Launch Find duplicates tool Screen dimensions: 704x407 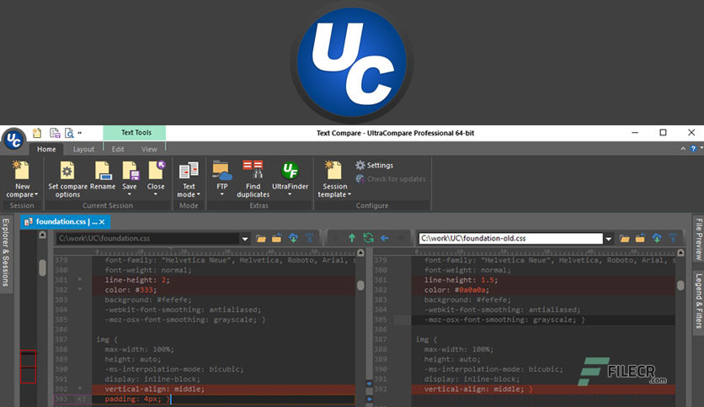coord(253,179)
